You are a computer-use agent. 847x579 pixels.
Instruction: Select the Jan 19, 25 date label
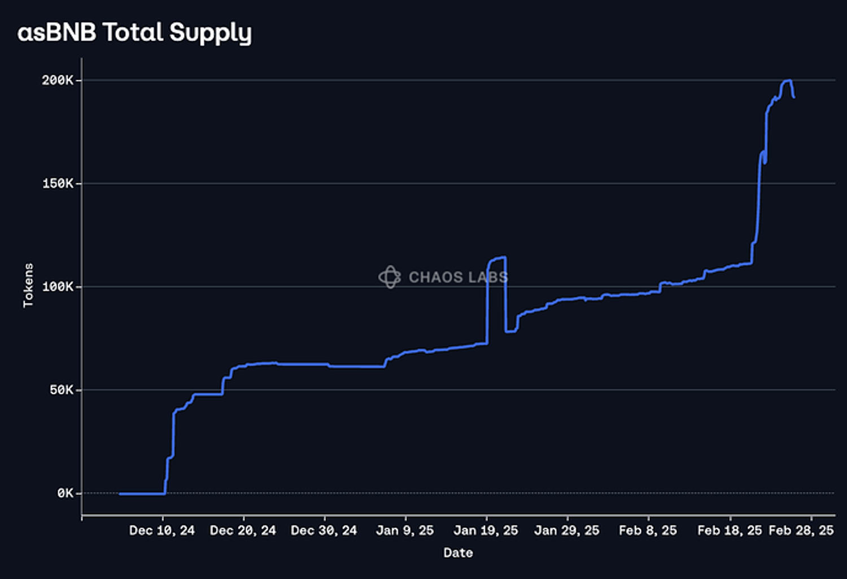coord(486,530)
